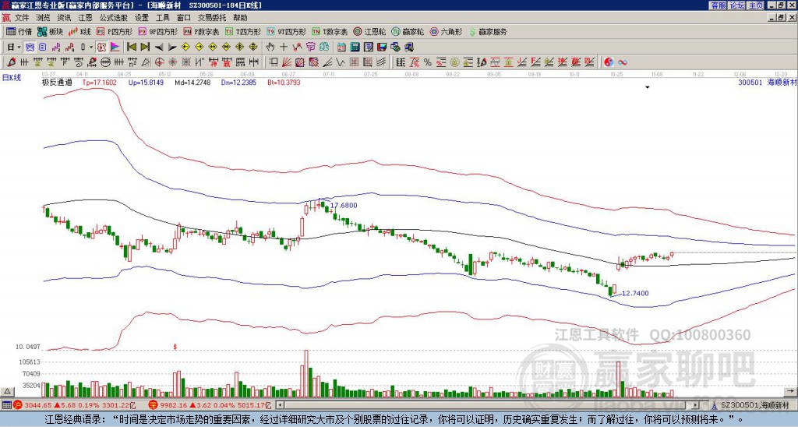Click the Md=14.2748 indicator value
Viewport: 798px width, 427px height.
[x=192, y=82]
